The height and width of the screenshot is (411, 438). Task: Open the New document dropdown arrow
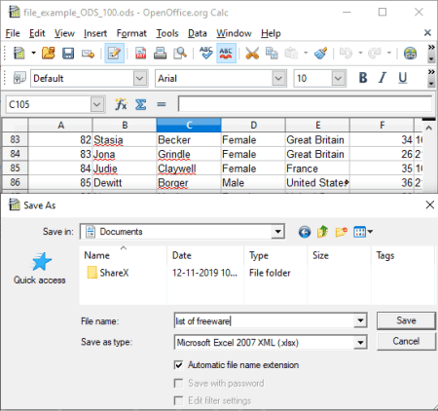tap(33, 53)
